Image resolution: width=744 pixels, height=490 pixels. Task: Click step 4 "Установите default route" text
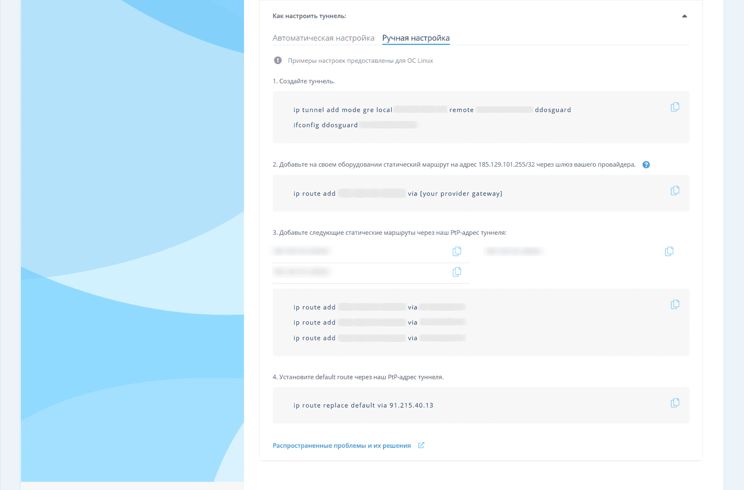tap(358, 377)
